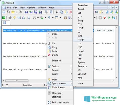Open the Window menu

click(x=42, y=8)
